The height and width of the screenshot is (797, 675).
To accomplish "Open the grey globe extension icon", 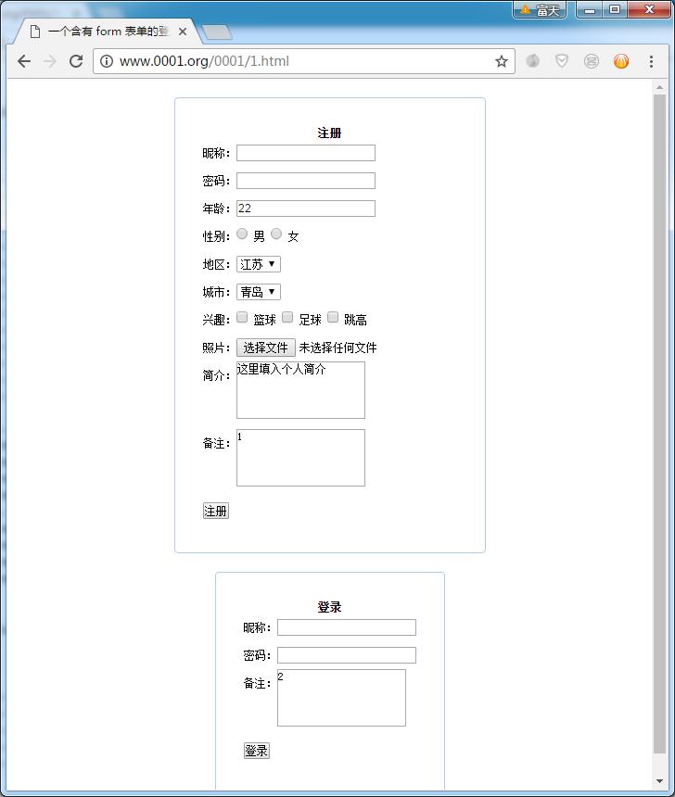I will point(532,61).
